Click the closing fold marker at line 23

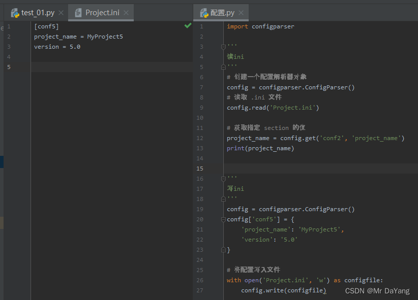click(x=223, y=250)
